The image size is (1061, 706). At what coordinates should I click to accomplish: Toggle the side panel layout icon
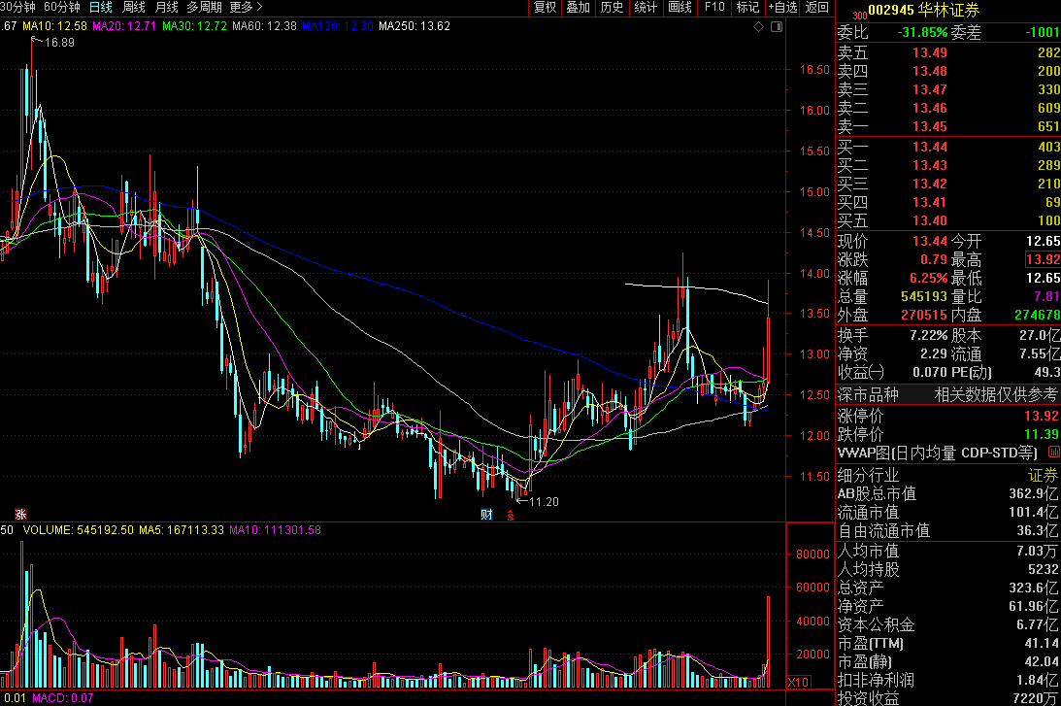[x=775, y=27]
